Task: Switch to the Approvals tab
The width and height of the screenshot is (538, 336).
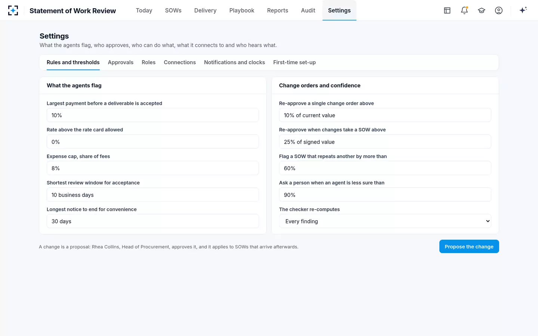Action: tap(120, 62)
